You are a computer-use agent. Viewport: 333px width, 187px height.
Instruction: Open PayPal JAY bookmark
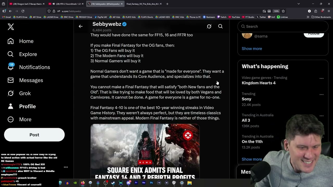(100, 17)
